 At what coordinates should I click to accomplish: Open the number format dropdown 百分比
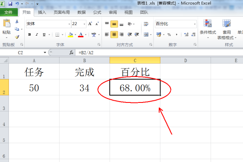(195, 24)
